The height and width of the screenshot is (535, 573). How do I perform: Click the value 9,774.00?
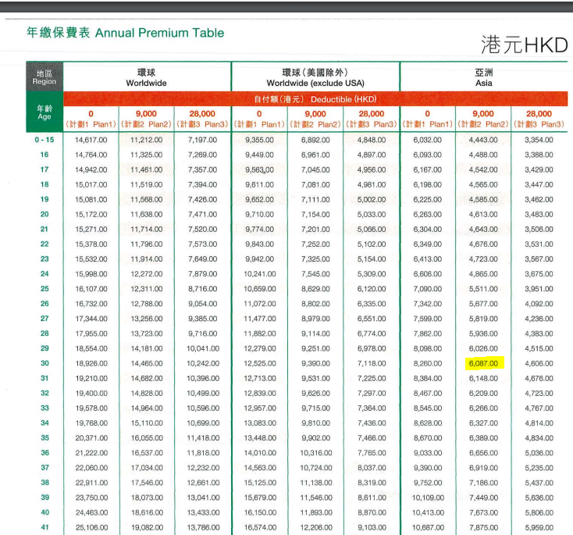259,230
